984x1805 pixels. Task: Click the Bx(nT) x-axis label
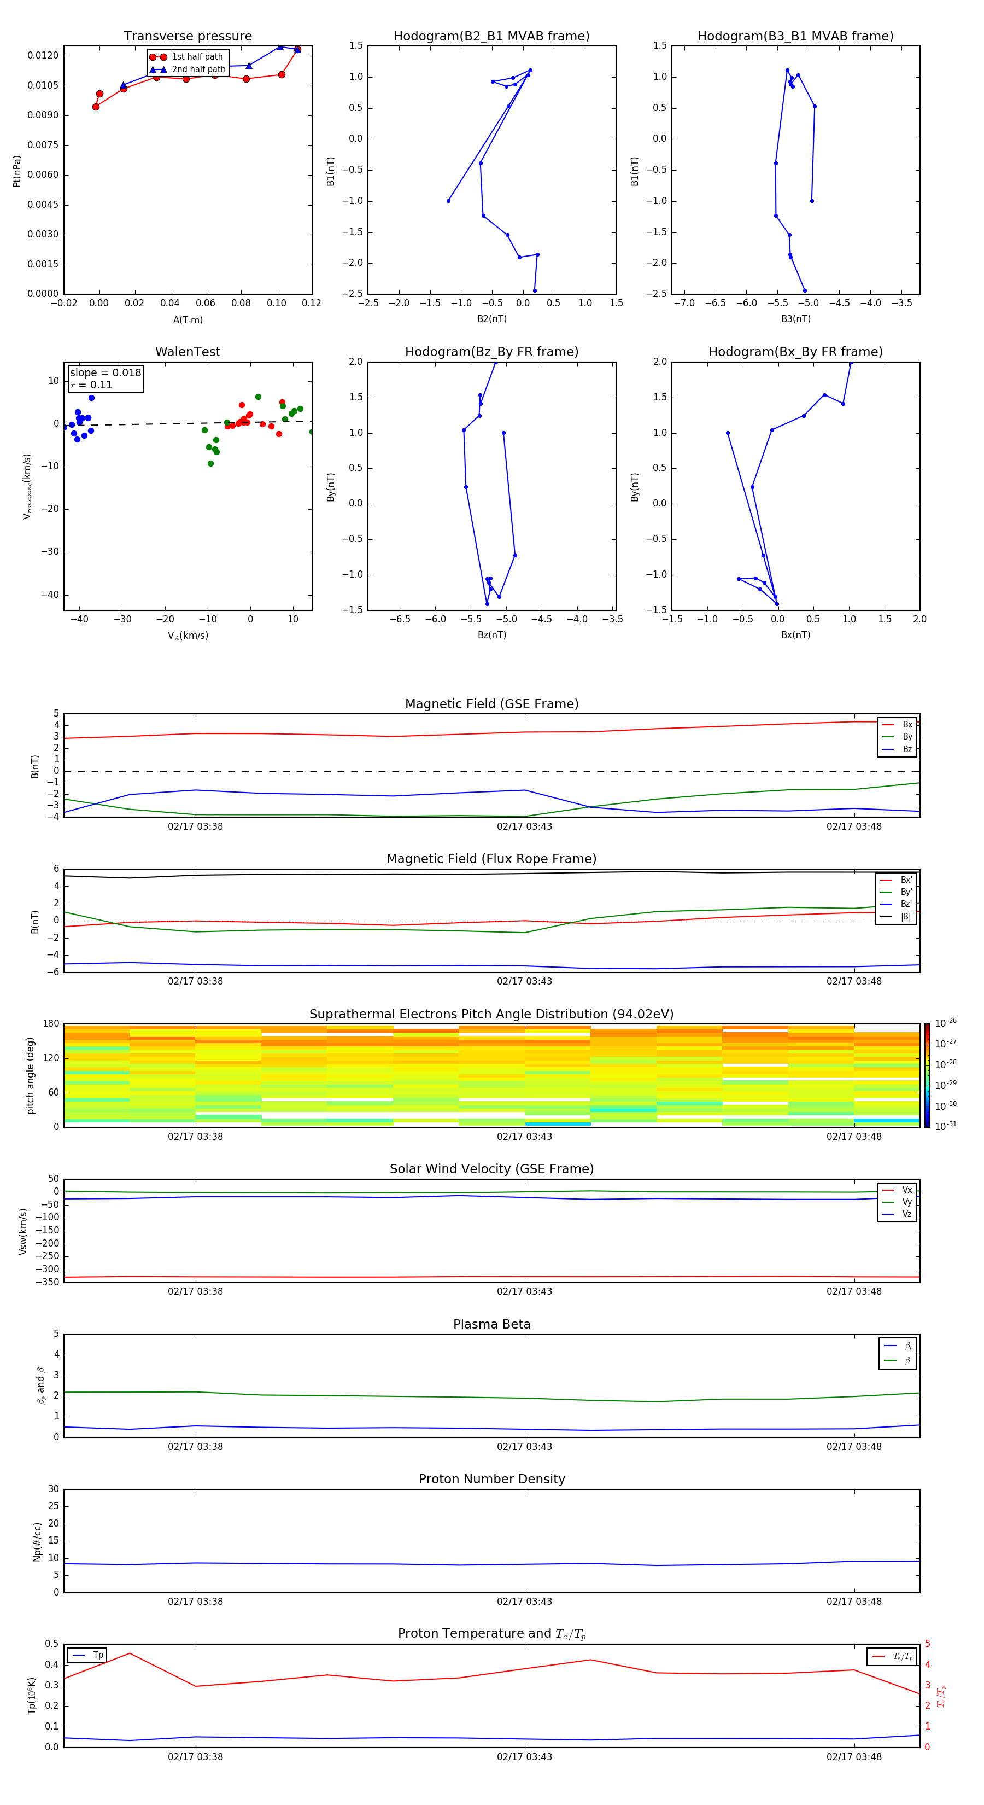pos(795,635)
